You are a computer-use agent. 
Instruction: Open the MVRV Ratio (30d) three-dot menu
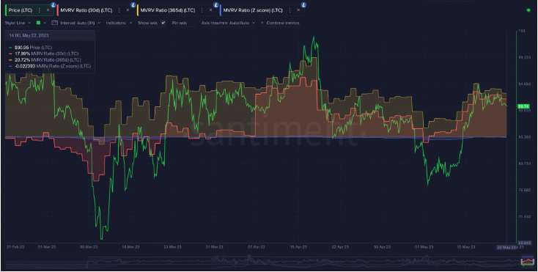[x=119, y=10]
